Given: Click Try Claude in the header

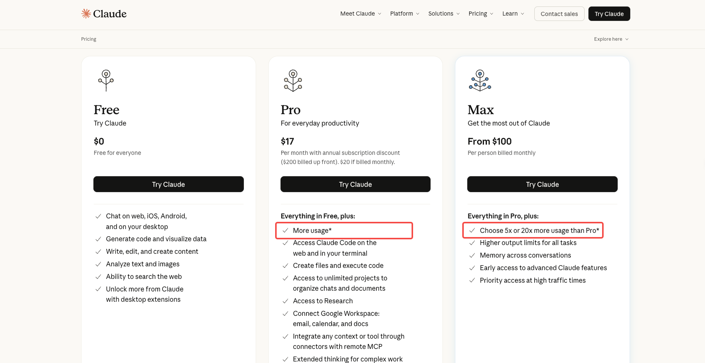Looking at the screenshot, I should pyautogui.click(x=609, y=14).
